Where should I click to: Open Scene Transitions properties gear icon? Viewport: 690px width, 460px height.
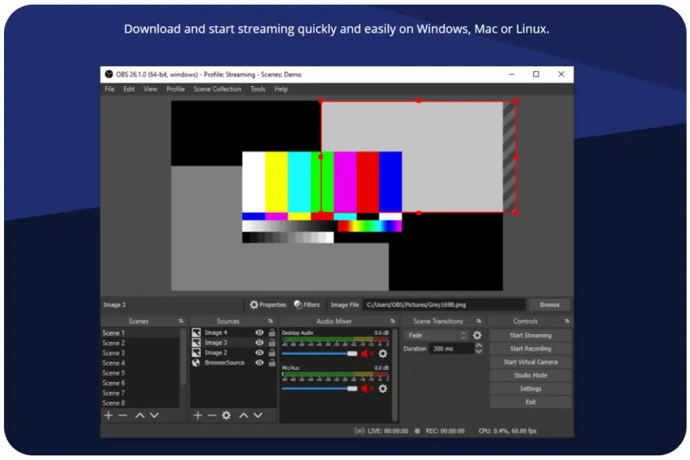(477, 335)
